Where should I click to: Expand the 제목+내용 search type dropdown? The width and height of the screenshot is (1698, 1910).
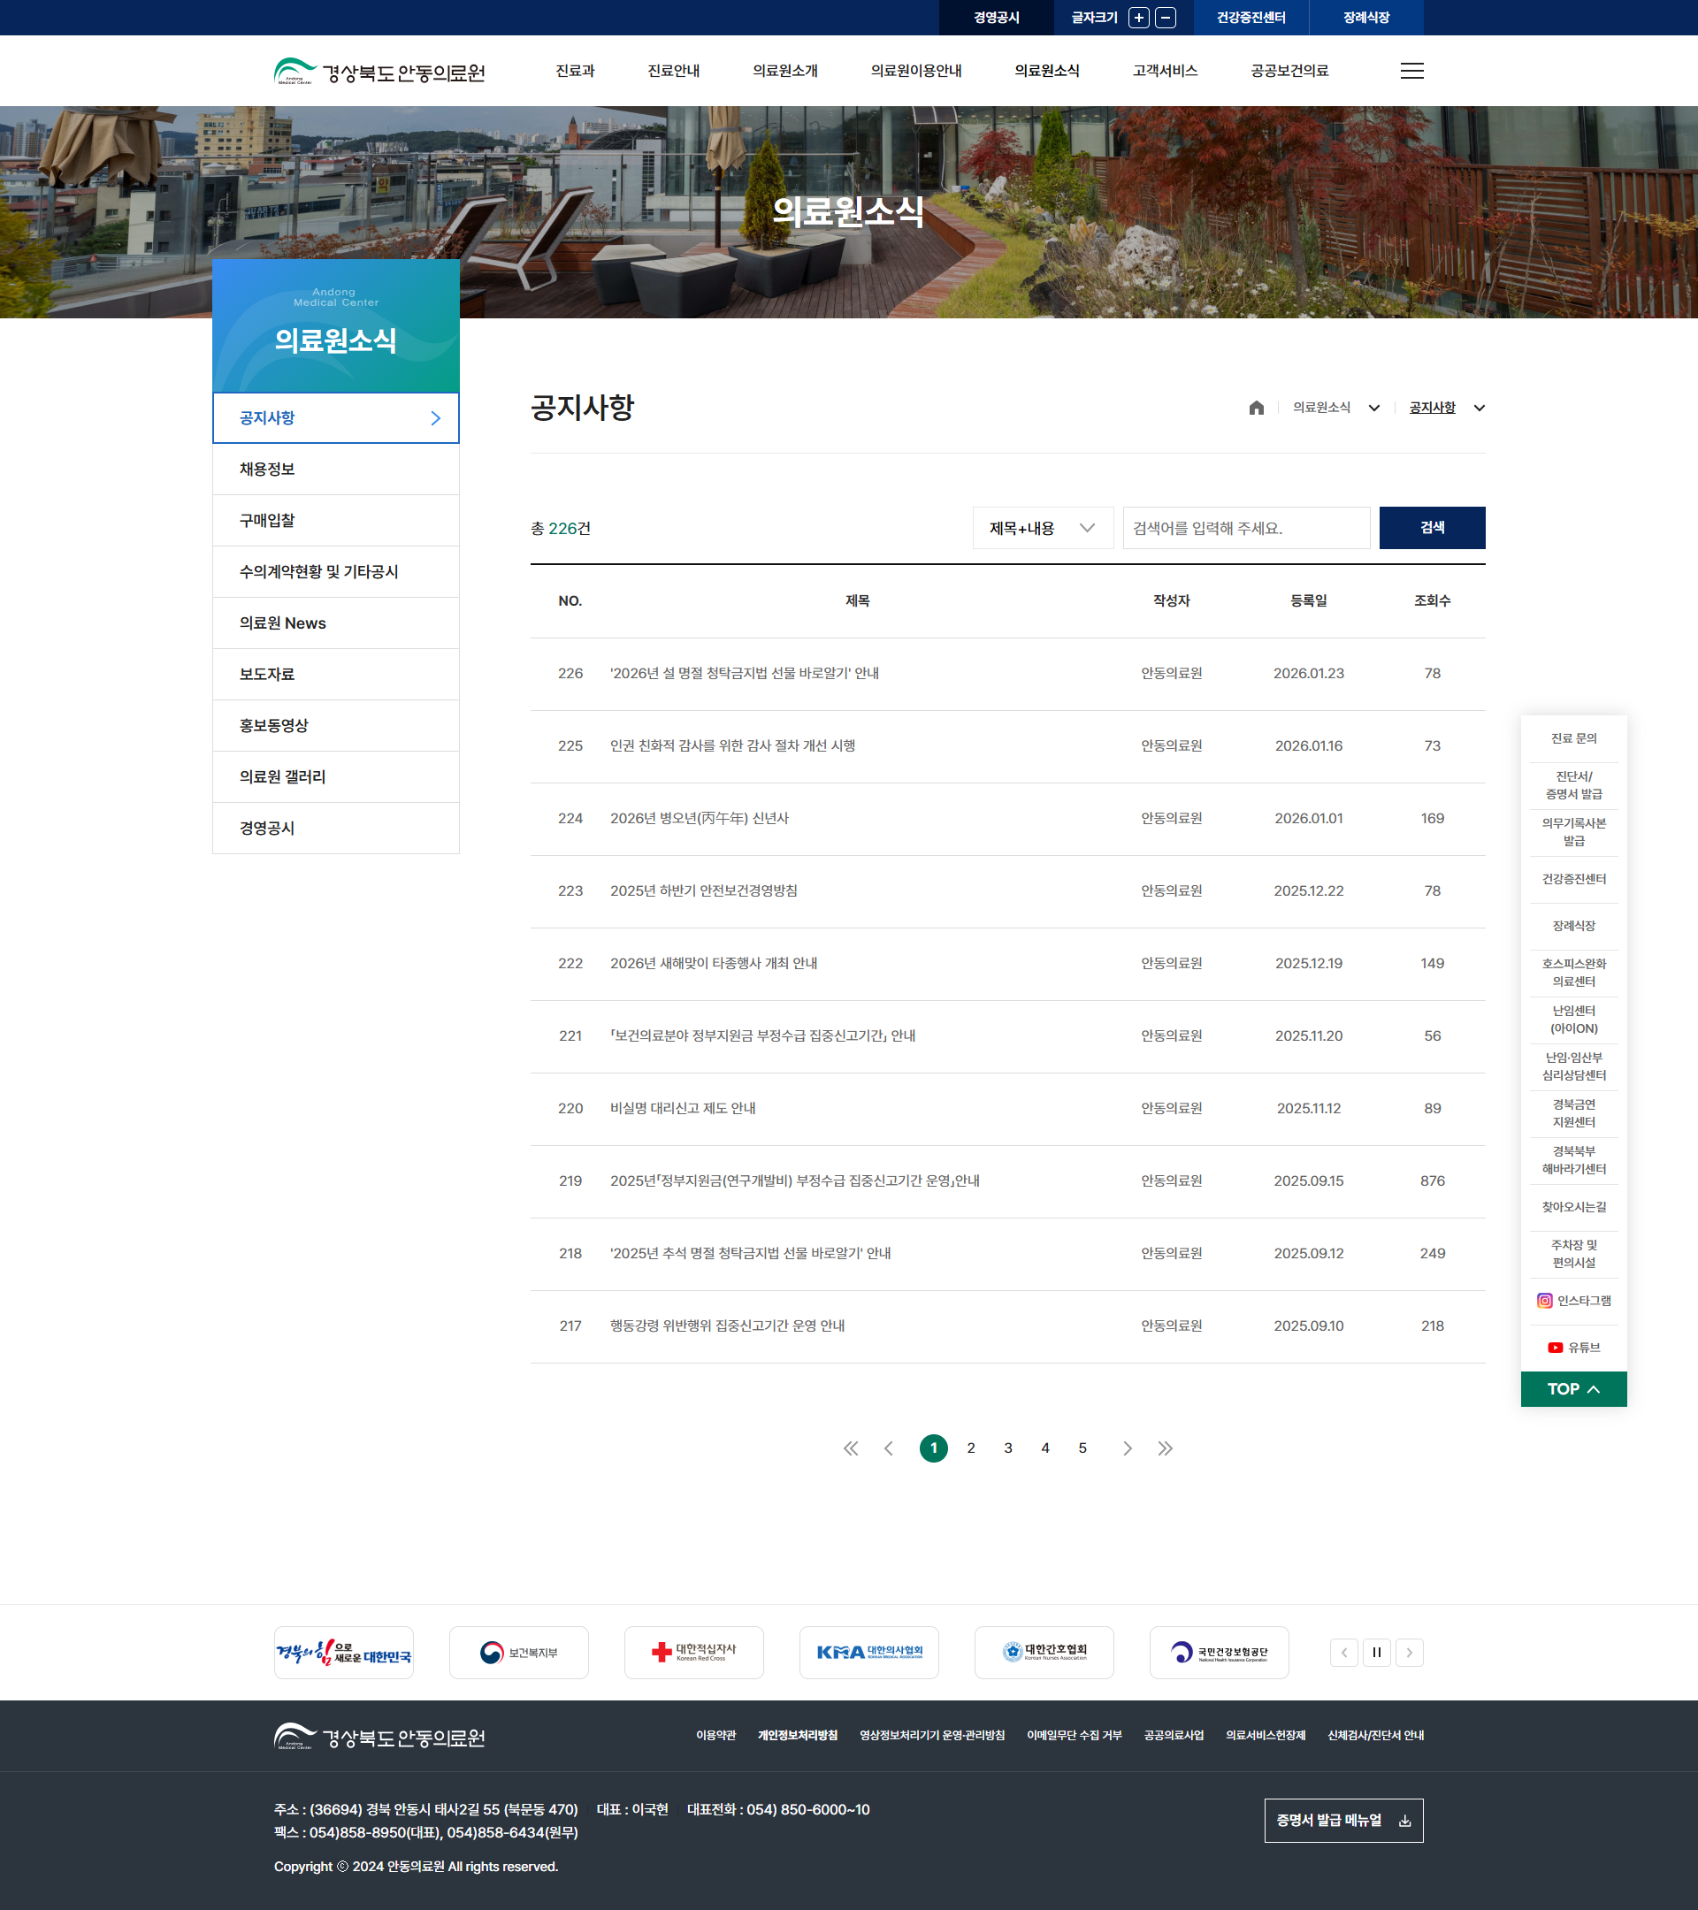click(1042, 528)
